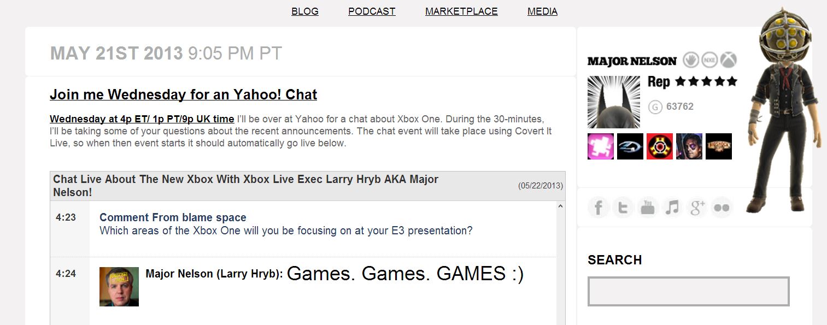827x325 pixels.
Task: Click inside the Search input box
Action: tap(688, 292)
